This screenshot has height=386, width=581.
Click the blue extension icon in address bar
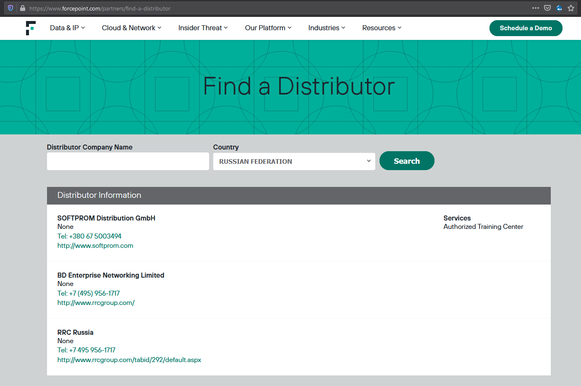pos(559,8)
